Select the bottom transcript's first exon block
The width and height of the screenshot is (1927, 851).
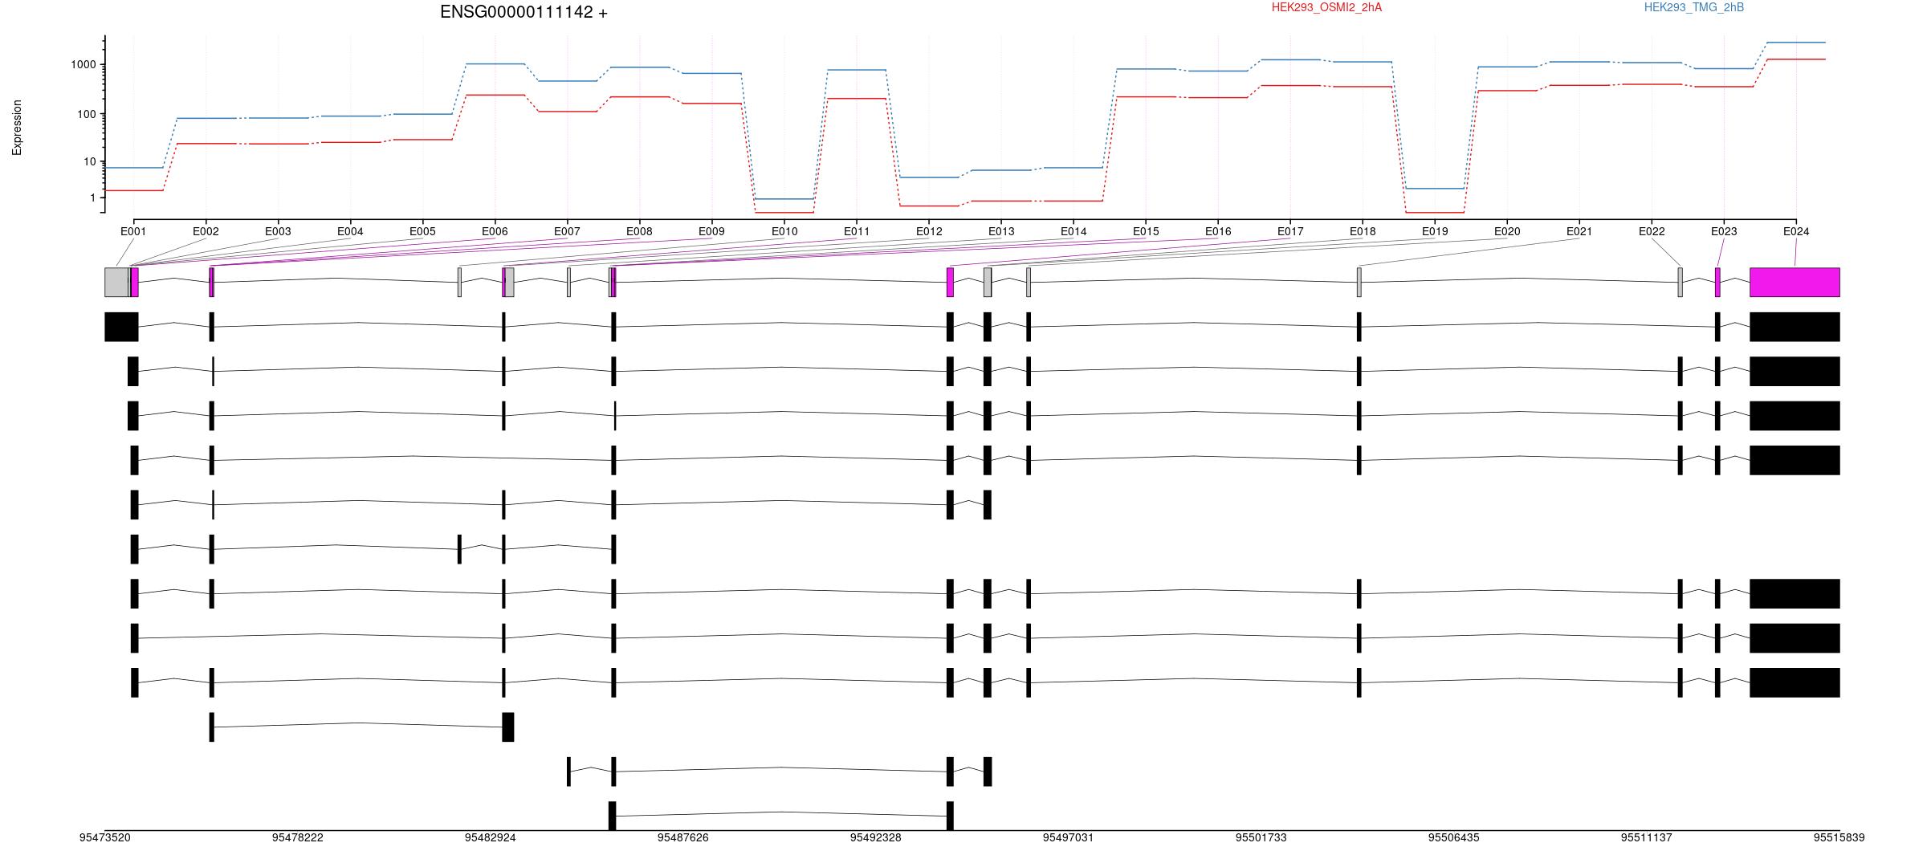point(612,816)
